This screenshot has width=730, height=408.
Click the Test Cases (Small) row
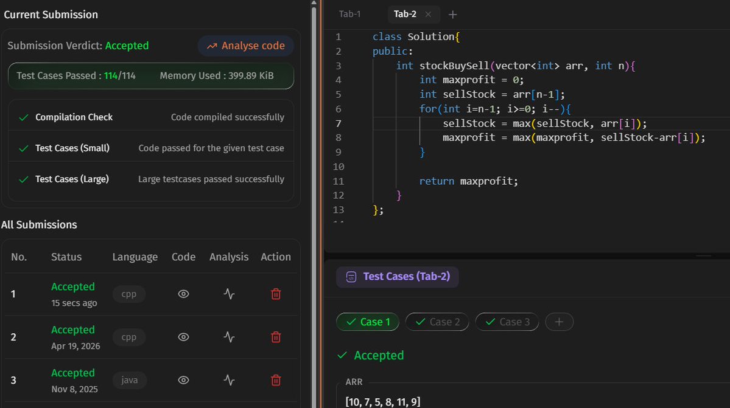click(151, 148)
